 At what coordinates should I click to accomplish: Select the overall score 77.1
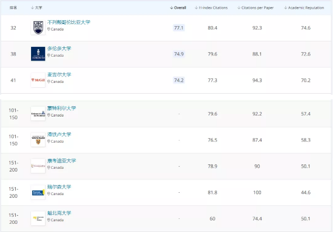tap(179, 28)
